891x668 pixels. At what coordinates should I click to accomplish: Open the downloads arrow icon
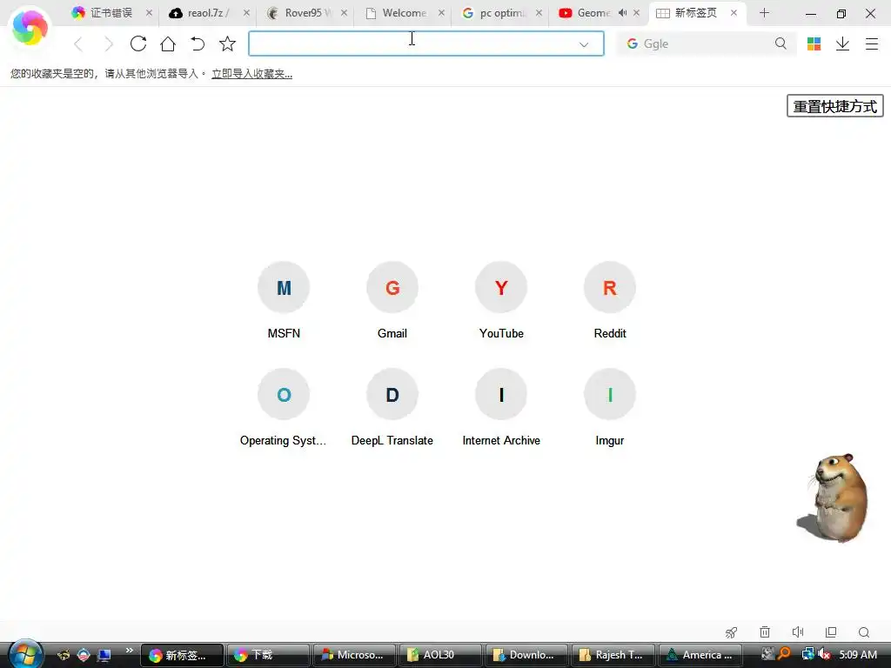pyautogui.click(x=842, y=43)
